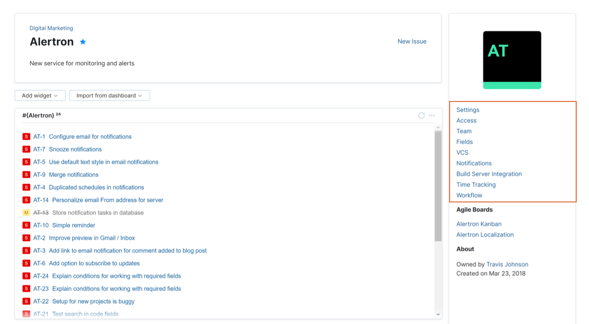Click the S priority icon beside AT-7
The width and height of the screenshot is (589, 324).
point(26,149)
